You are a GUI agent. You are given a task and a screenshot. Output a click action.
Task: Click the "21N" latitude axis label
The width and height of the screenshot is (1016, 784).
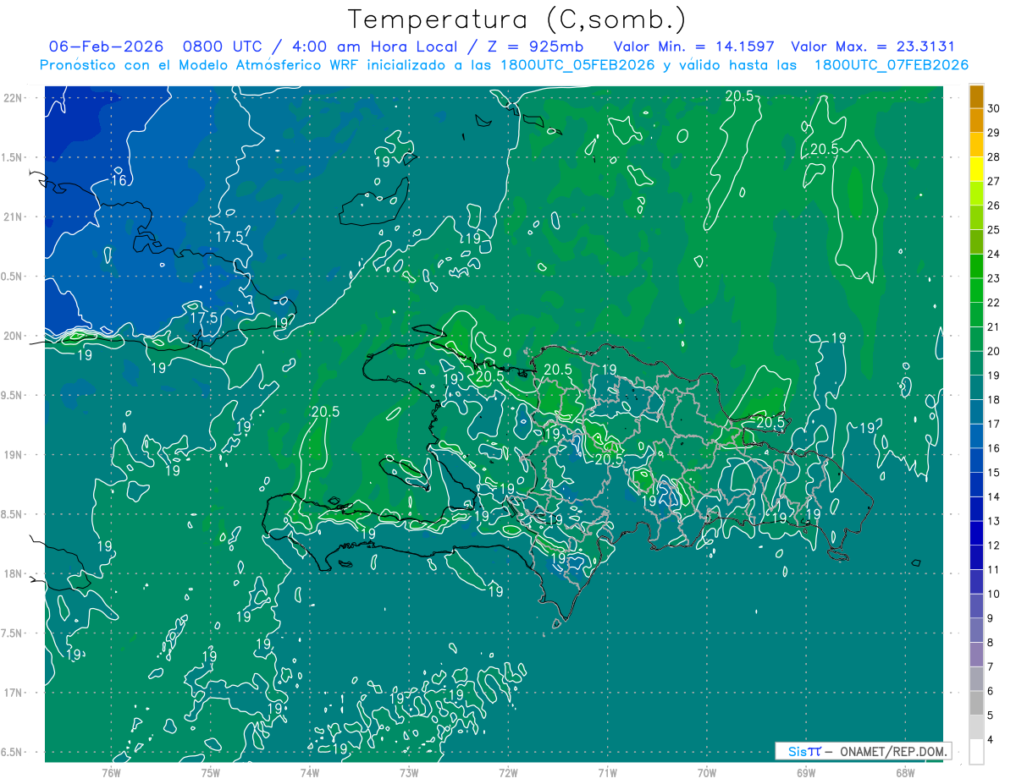point(14,217)
